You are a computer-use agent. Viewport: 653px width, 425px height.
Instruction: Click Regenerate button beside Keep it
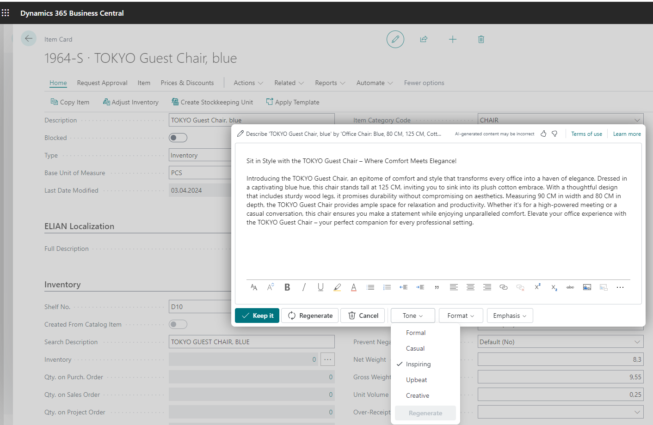pos(310,316)
